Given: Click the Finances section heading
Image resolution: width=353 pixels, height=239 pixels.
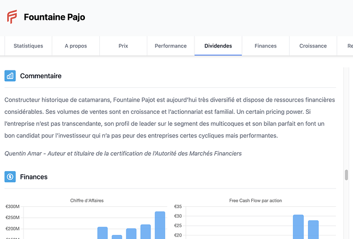Looking at the screenshot, I should (34, 177).
